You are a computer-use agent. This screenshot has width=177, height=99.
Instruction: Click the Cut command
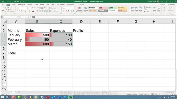[x=7, y=7]
